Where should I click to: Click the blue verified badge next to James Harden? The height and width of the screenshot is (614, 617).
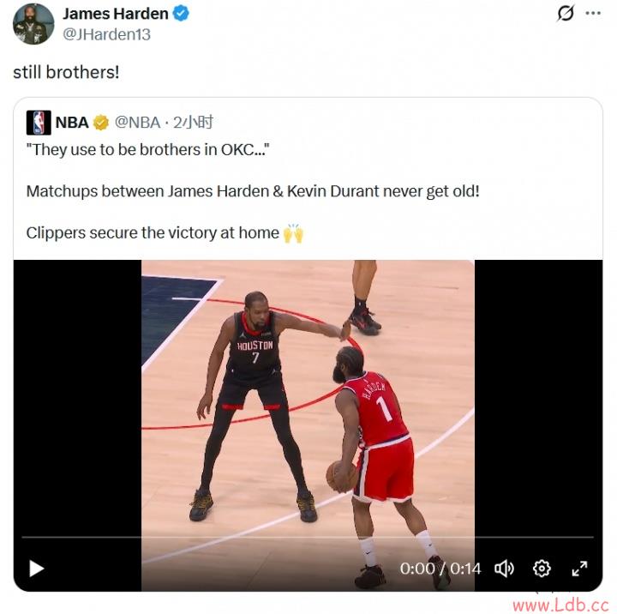[182, 14]
